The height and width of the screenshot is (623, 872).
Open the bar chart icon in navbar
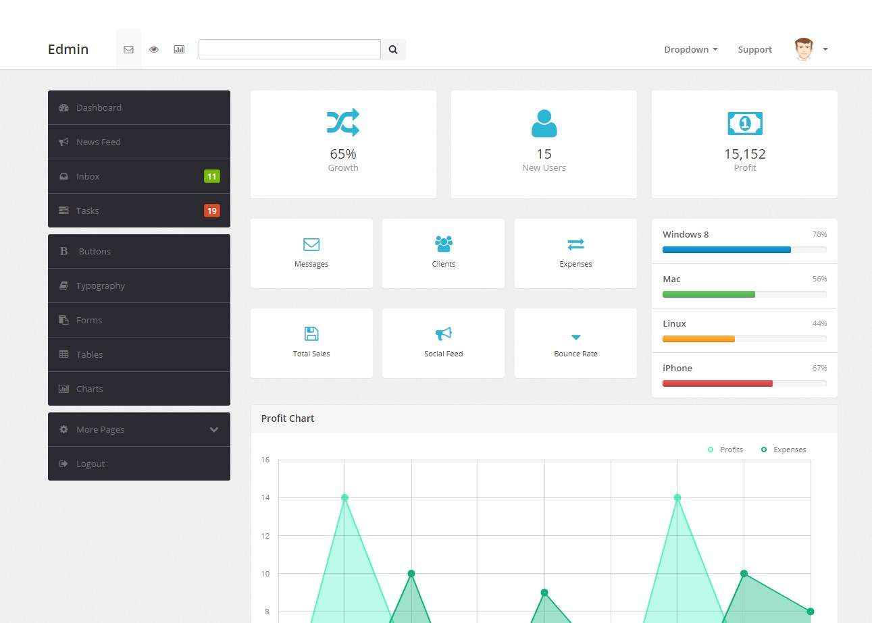tap(179, 49)
